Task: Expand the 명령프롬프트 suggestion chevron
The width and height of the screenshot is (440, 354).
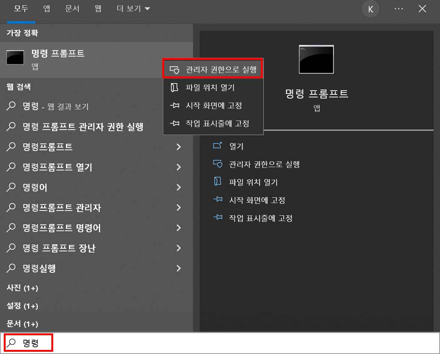Action: 179,146
